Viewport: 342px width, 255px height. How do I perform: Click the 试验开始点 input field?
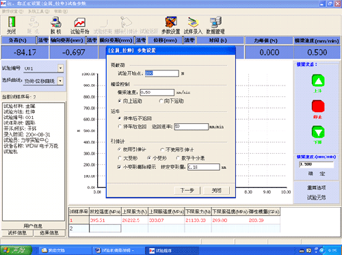(161, 73)
